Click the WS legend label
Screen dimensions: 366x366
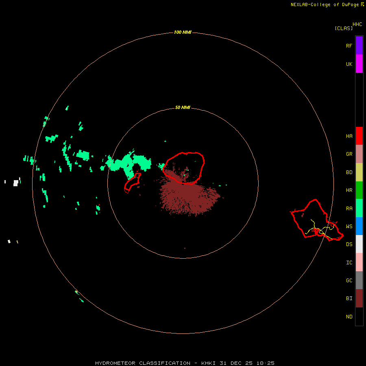pyautogui.click(x=349, y=226)
